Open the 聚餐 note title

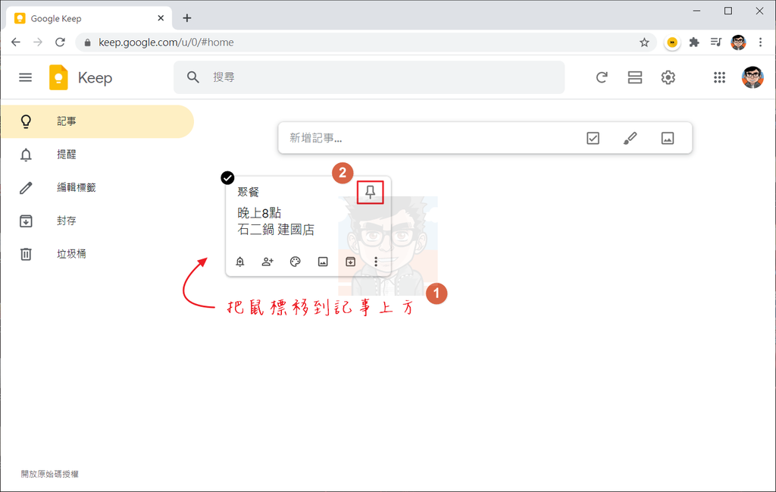tap(248, 192)
